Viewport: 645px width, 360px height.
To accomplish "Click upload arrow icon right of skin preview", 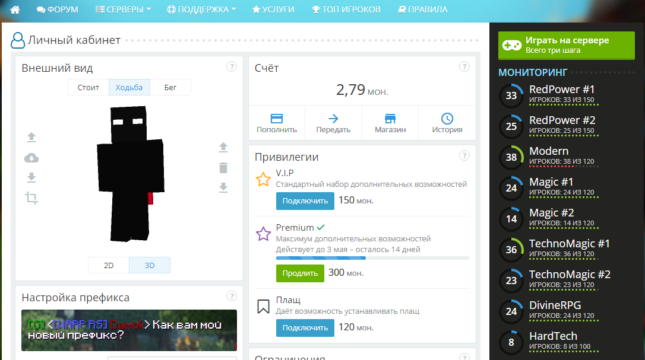I will 223,147.
